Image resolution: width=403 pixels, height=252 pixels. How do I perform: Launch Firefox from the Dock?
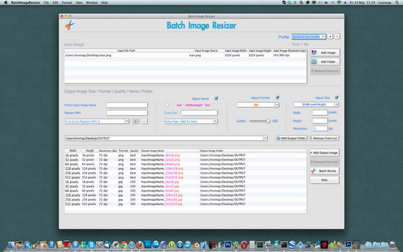140,245
